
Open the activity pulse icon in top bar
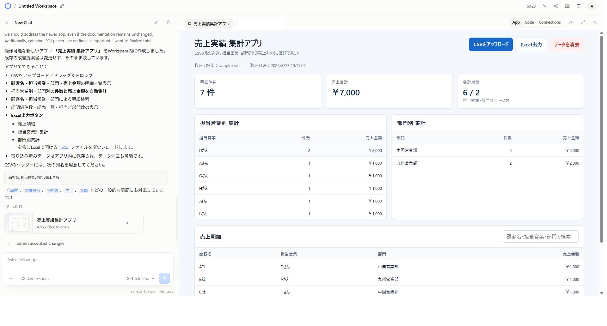(544, 6)
